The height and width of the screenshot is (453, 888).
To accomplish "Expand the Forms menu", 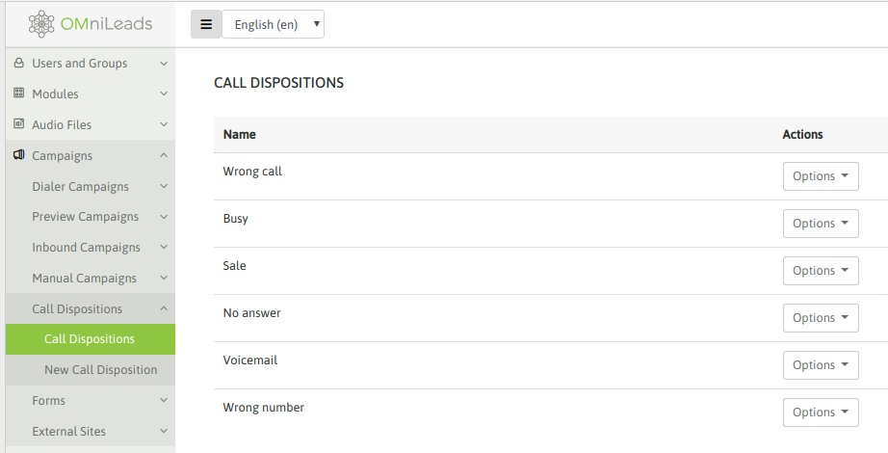I will [x=91, y=400].
